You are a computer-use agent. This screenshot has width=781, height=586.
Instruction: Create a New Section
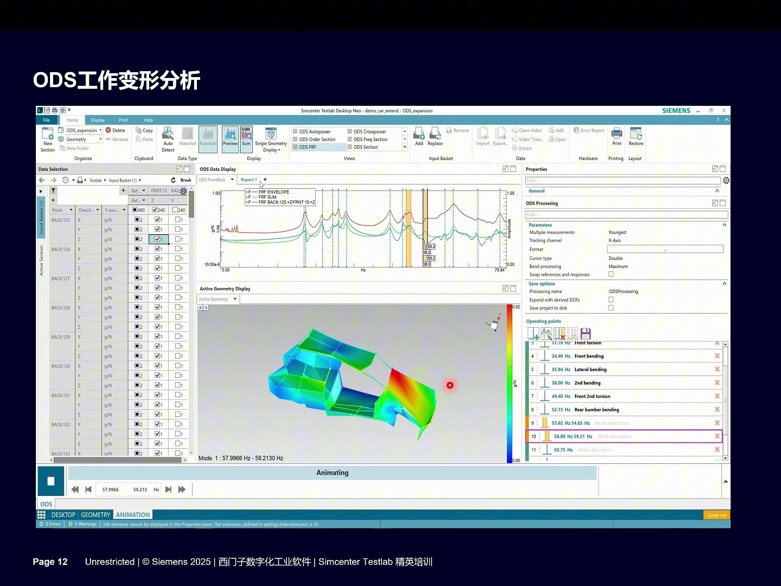48,139
